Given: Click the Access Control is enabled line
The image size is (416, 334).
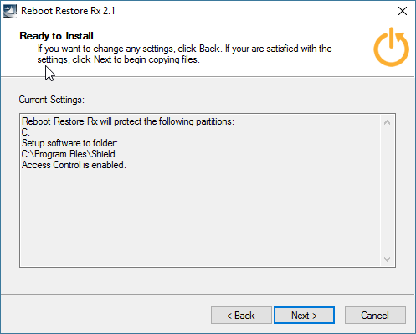Looking at the screenshot, I should [74, 165].
